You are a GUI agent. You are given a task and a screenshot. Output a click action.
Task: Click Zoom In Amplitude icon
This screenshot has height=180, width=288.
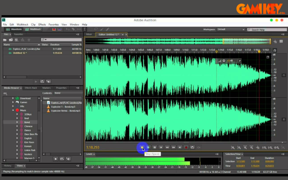[x=233, y=148]
